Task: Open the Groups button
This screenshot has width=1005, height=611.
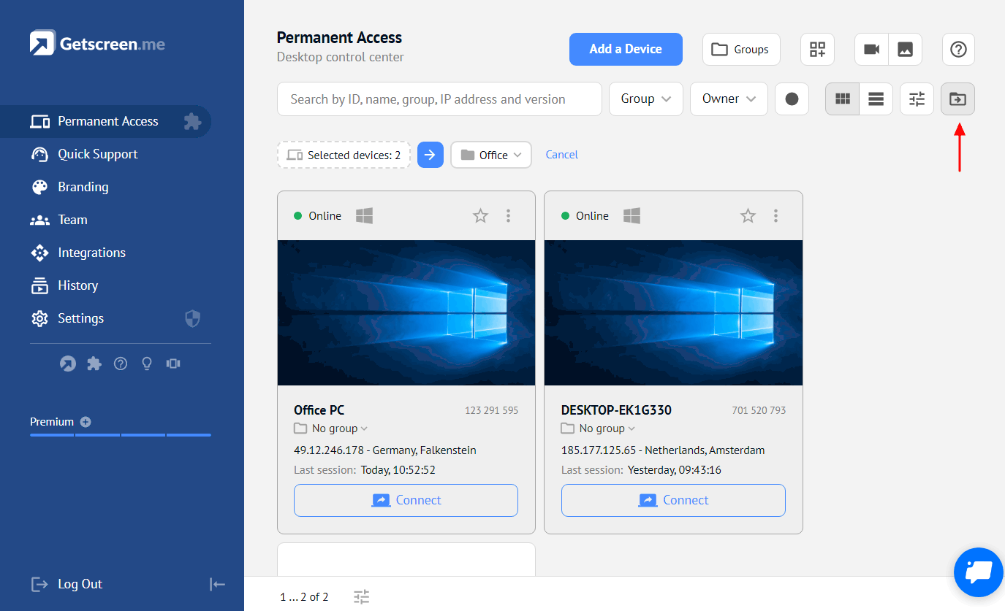Action: coord(741,50)
